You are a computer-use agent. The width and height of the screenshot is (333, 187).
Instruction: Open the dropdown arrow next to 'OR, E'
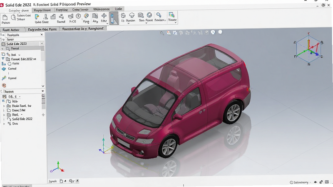point(20,97)
